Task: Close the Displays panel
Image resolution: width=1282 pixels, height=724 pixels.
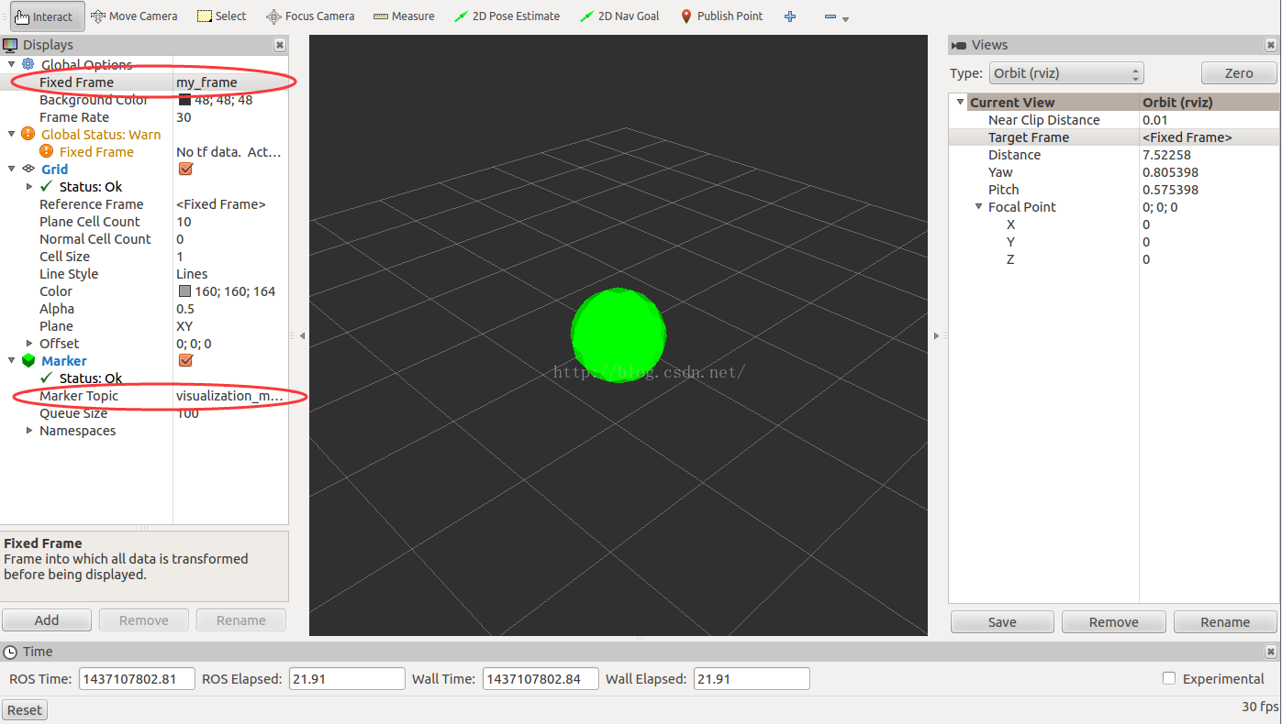Action: (x=280, y=45)
